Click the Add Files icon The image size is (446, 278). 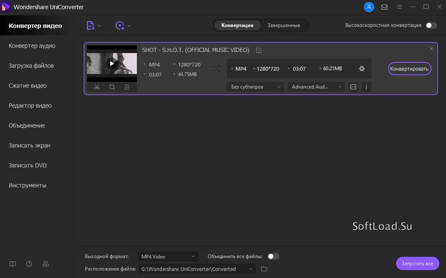pyautogui.click(x=90, y=26)
